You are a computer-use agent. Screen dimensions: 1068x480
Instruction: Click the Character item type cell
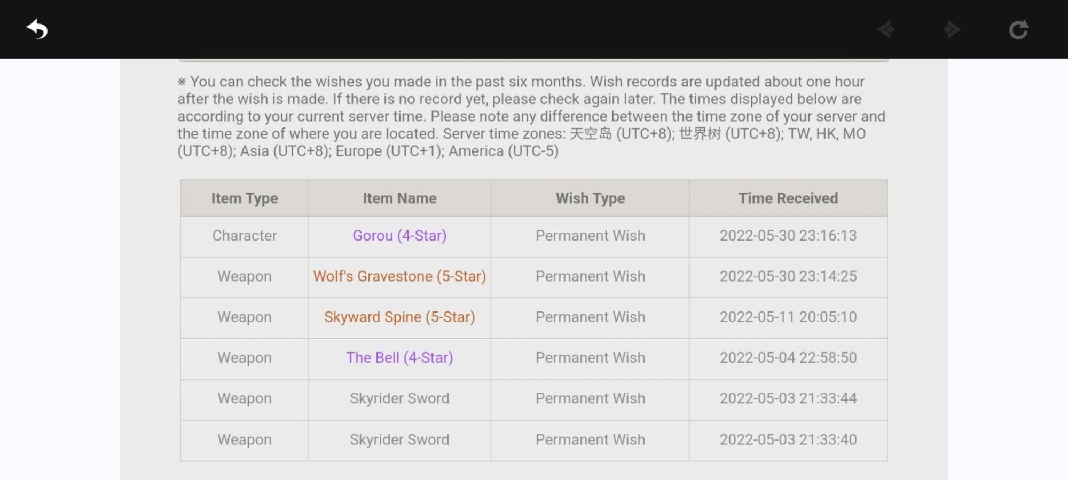245,236
